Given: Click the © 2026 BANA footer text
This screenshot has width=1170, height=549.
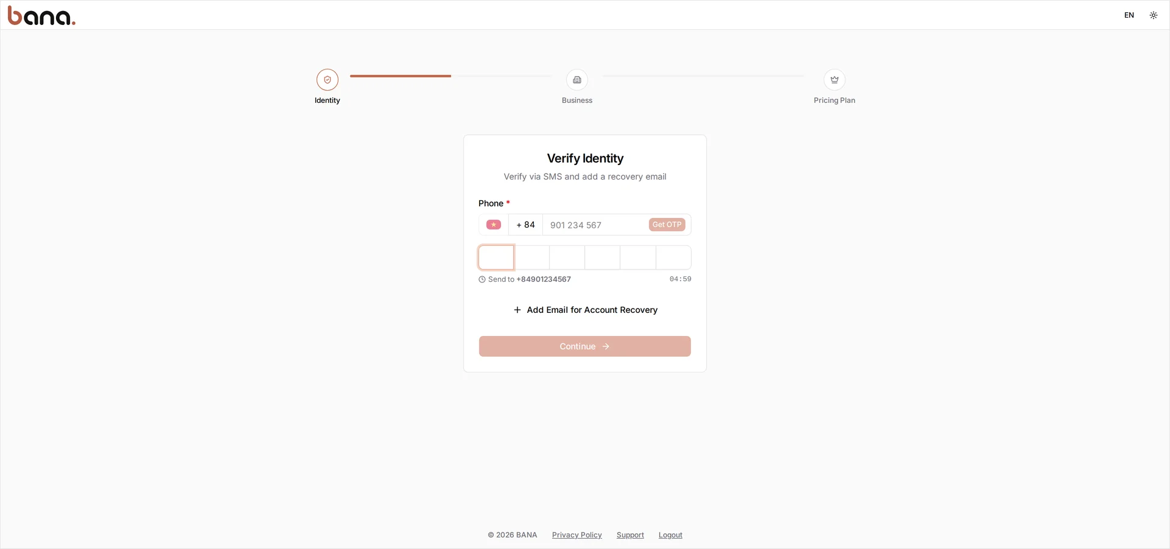Looking at the screenshot, I should pyautogui.click(x=513, y=535).
